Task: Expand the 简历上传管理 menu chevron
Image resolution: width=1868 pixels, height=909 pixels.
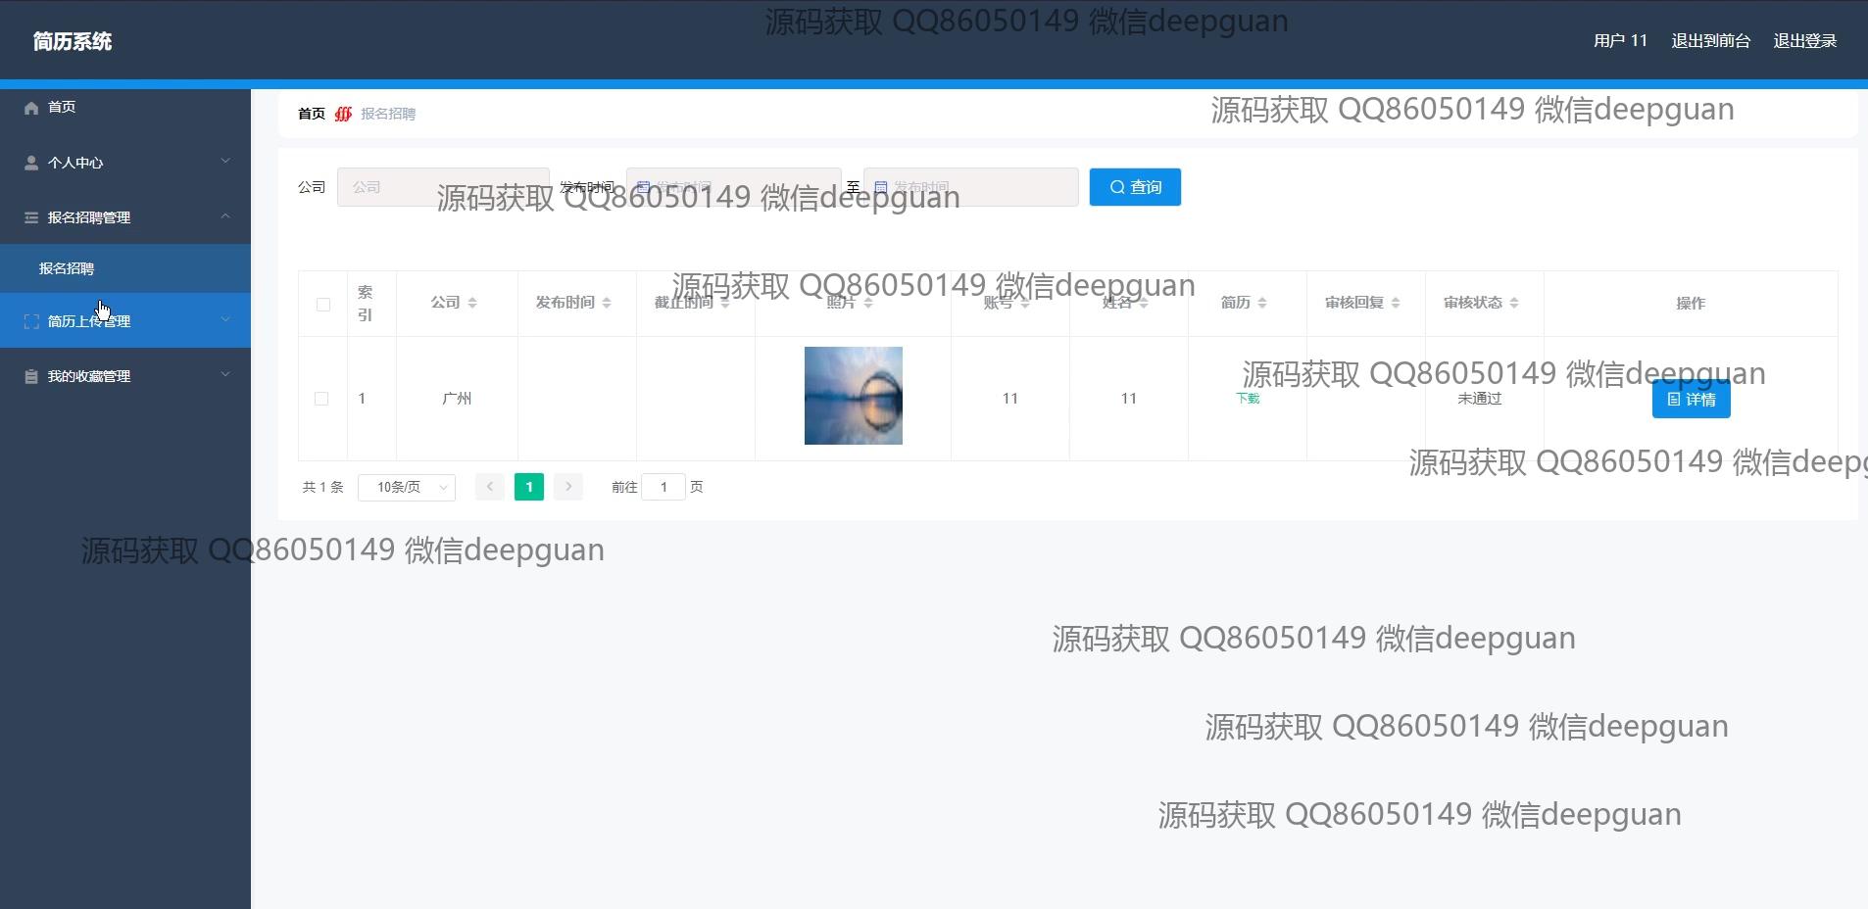Action: (x=225, y=320)
